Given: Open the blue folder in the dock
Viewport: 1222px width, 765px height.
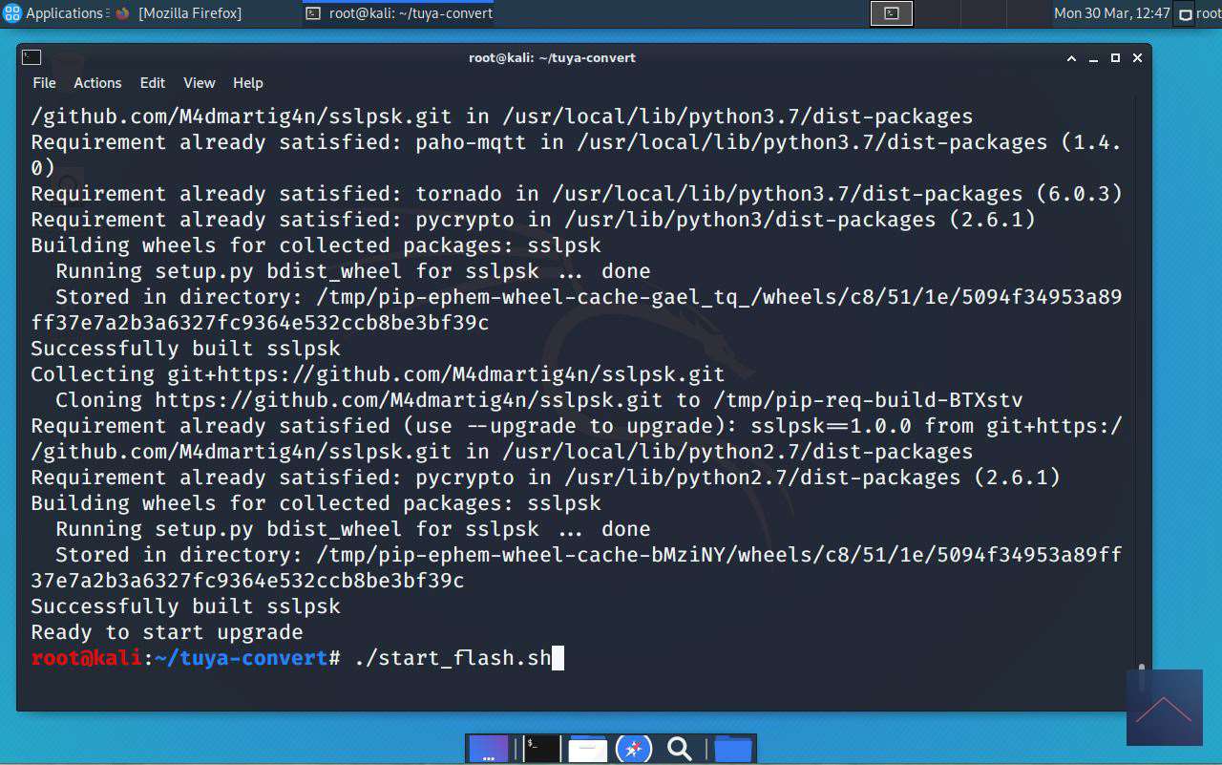Looking at the screenshot, I should click(733, 749).
